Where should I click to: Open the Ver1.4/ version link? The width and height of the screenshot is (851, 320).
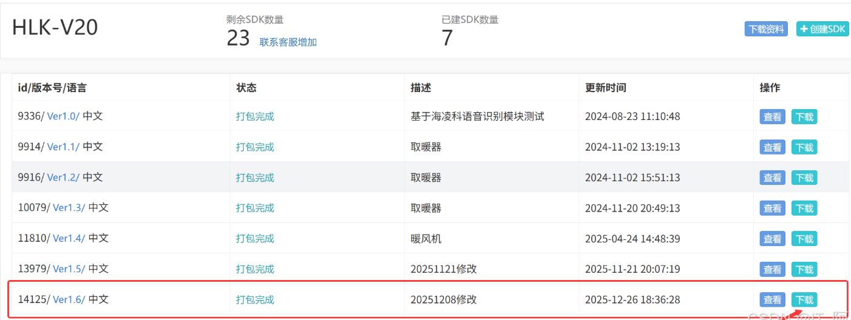point(69,238)
